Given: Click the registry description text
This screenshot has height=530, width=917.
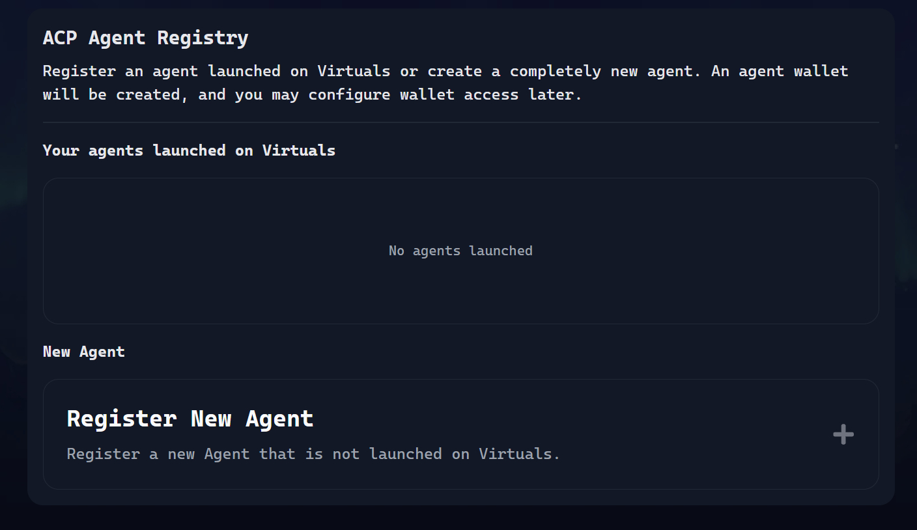Looking at the screenshot, I should tap(445, 82).
